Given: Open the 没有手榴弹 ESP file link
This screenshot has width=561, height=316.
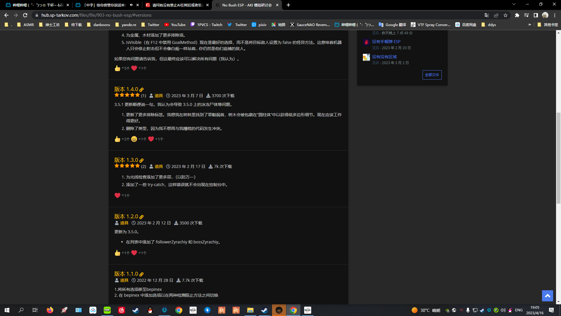Looking at the screenshot, I should (x=386, y=42).
